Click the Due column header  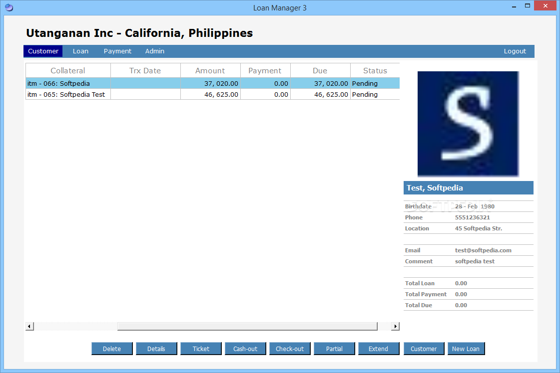(x=320, y=71)
